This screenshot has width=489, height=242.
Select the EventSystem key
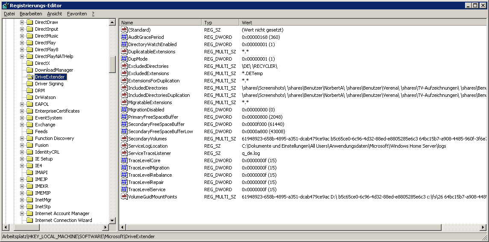click(x=48, y=118)
